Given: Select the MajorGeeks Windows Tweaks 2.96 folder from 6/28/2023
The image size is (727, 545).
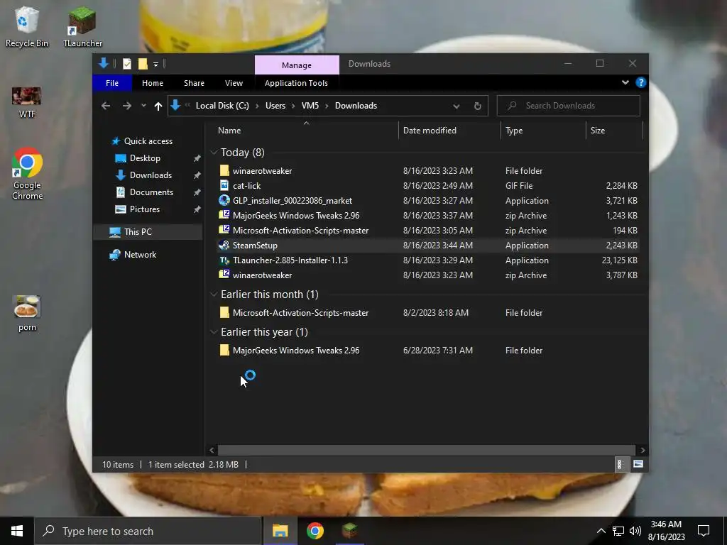Looking at the screenshot, I should (428, 351).
